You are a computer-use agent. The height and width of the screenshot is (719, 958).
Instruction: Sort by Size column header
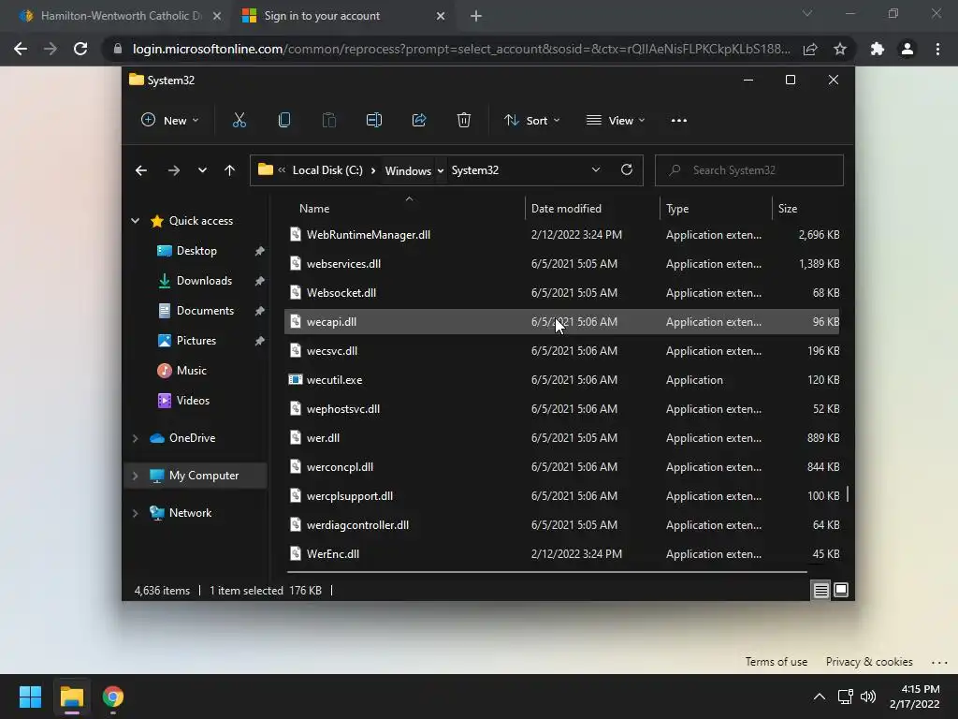(788, 209)
